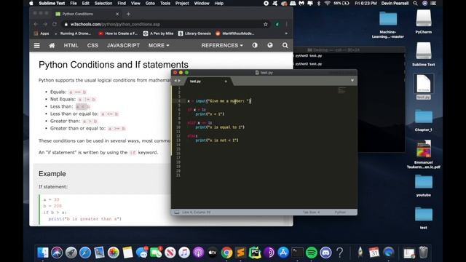The height and width of the screenshot is (262, 466).
Task: Open Machine-Learning master folder on desktop
Action: point(388,25)
